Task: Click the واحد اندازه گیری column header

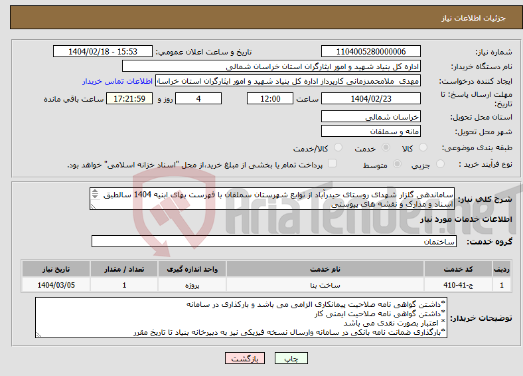Action: click(x=192, y=269)
